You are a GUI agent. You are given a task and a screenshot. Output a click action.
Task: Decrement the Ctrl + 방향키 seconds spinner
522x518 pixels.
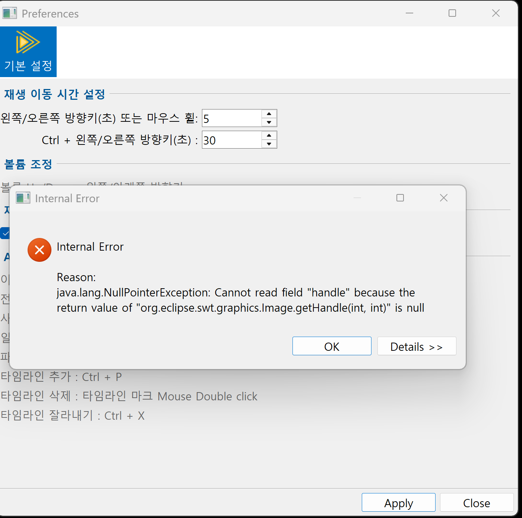(x=269, y=144)
